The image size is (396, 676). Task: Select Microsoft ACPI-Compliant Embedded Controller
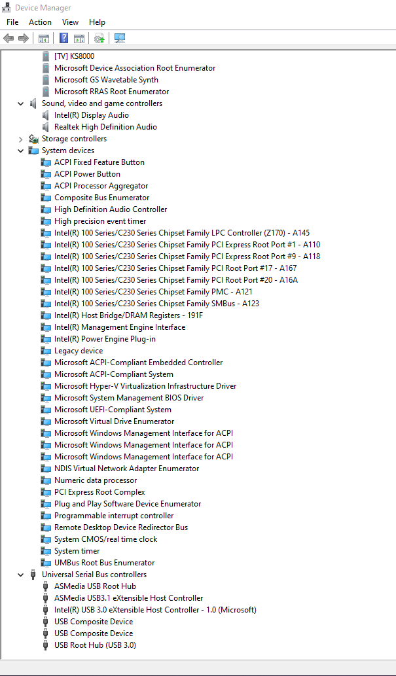[x=139, y=363]
